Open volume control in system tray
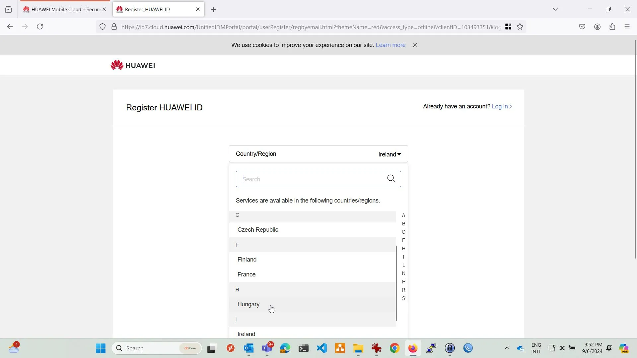 (x=562, y=348)
